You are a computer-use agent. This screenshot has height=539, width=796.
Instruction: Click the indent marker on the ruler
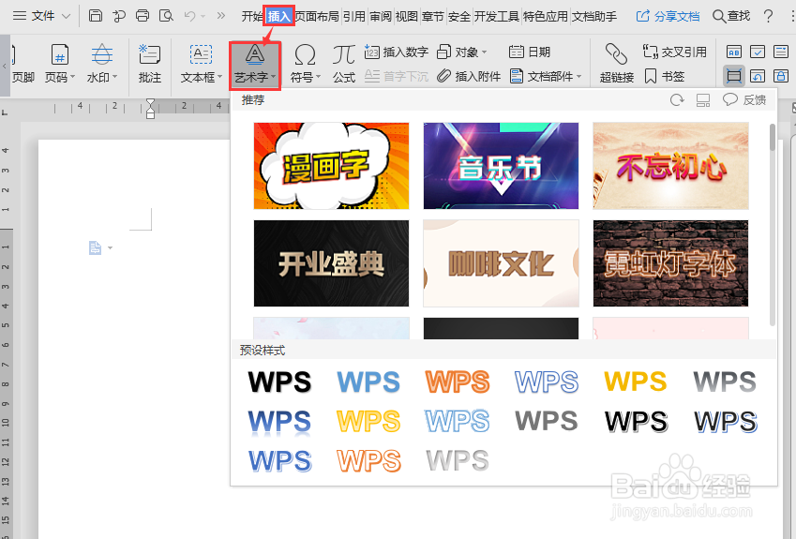coord(150,108)
